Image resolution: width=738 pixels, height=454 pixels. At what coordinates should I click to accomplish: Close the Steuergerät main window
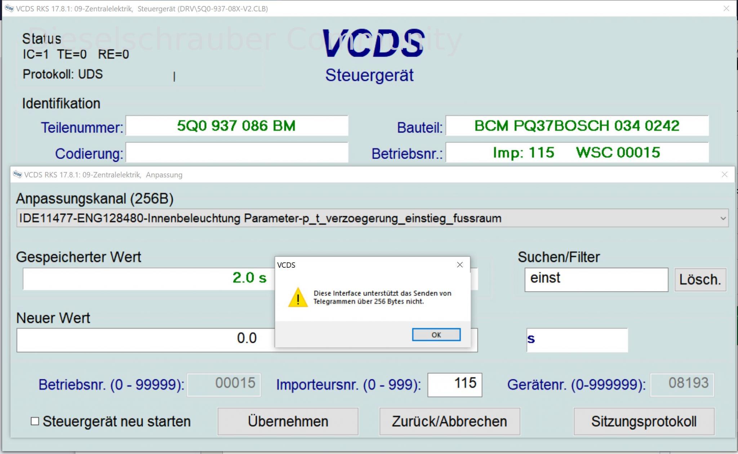pos(726,9)
